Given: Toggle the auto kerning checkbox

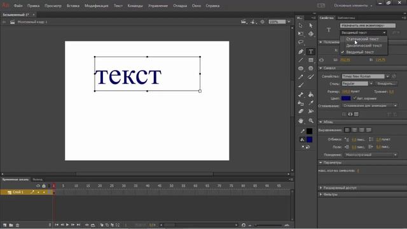Looking at the screenshot, I should (x=355, y=98).
